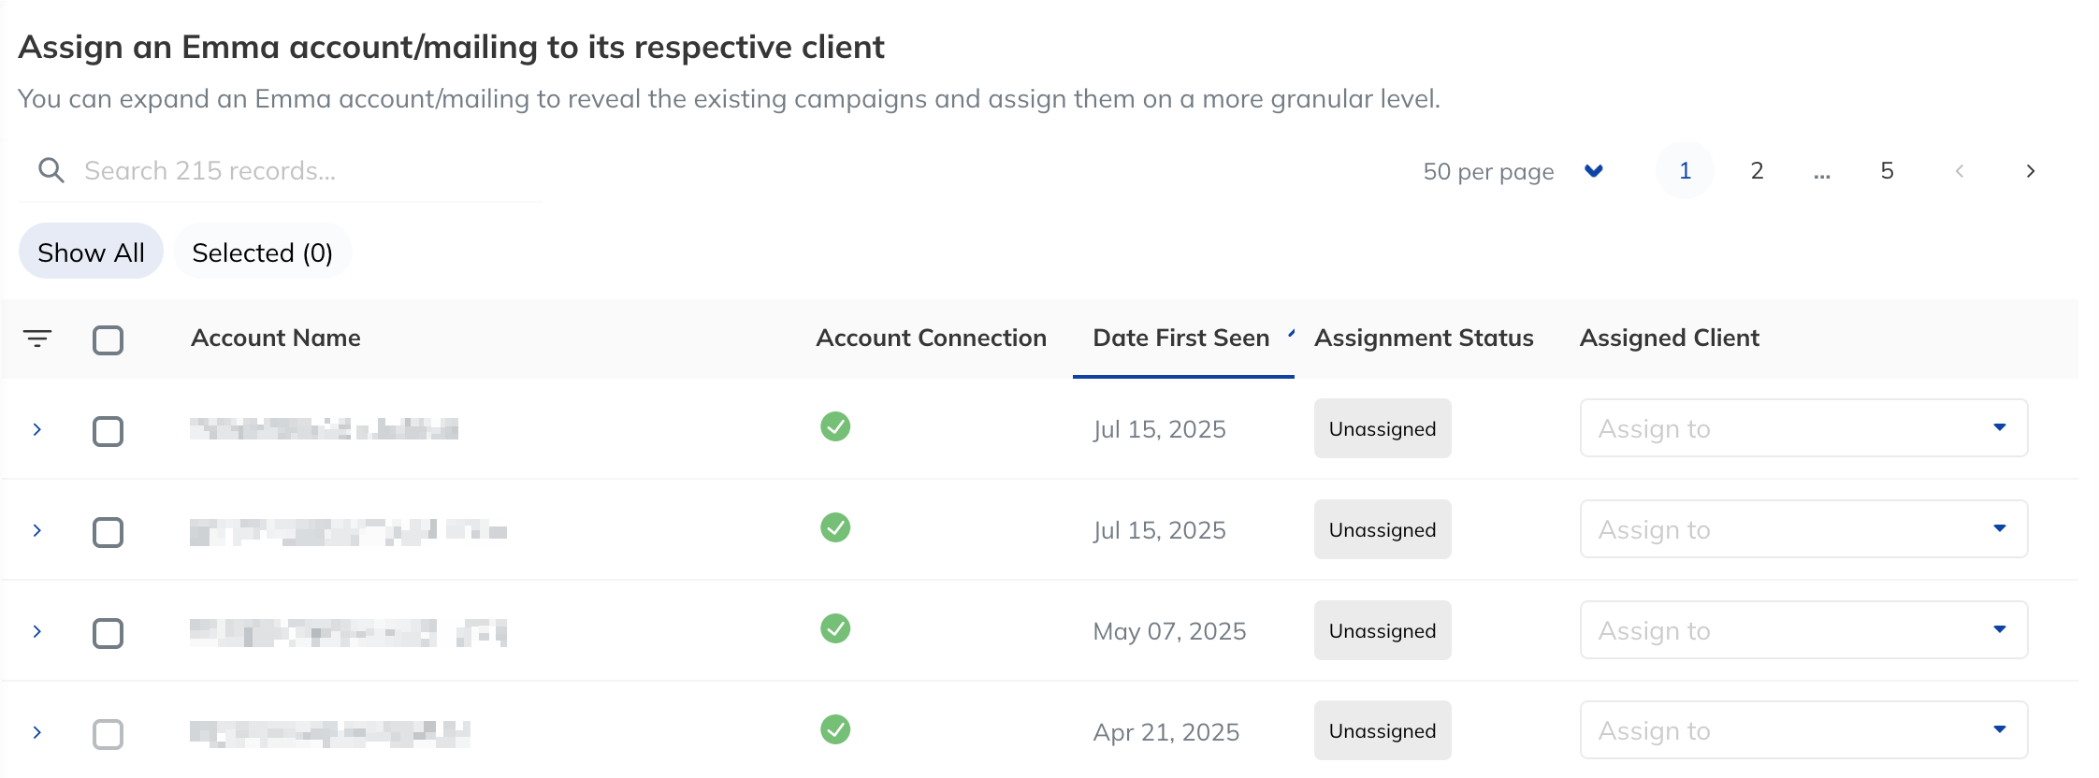Go to next page arrow
Screen dimensions: 2099x778
click(x=2030, y=171)
